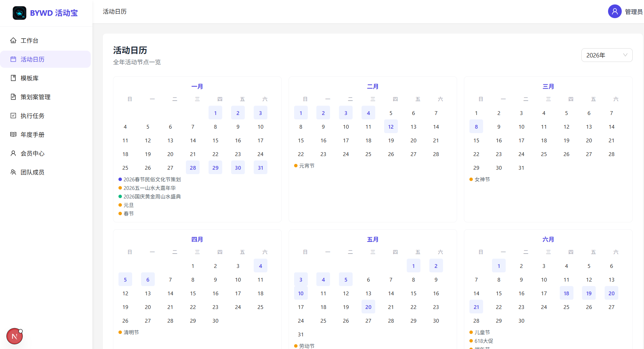This screenshot has height=349, width=644.
Task: Open the 2026春节民俗文化节策划 event entry
Action: click(152, 179)
